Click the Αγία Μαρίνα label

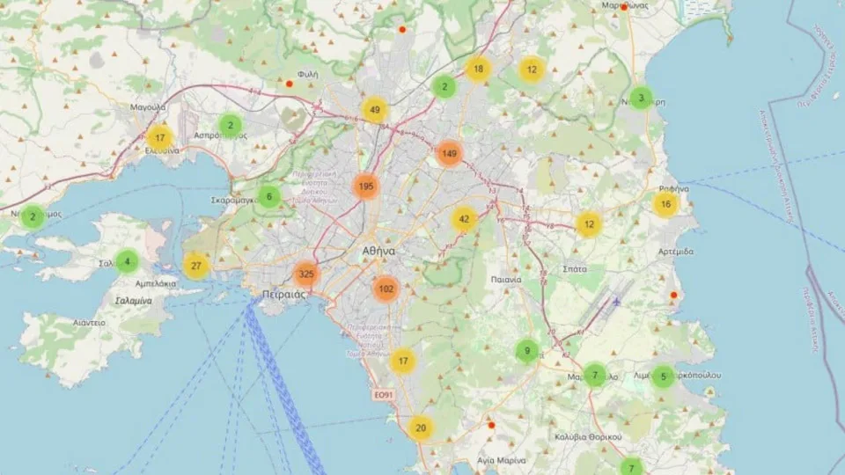click(501, 461)
